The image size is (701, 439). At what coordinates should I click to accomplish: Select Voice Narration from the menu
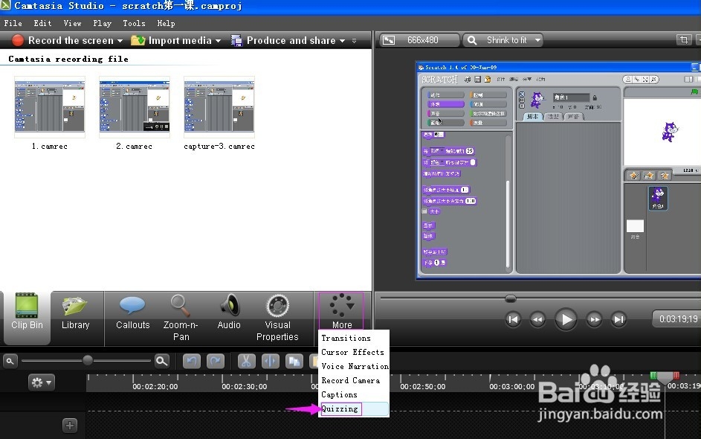(x=355, y=366)
